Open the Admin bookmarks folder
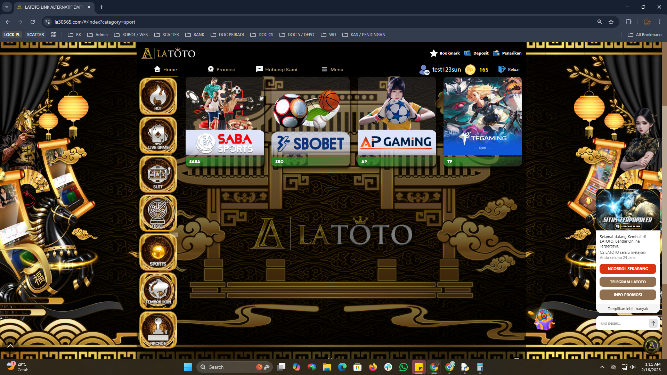The width and height of the screenshot is (667, 375). 98,35
